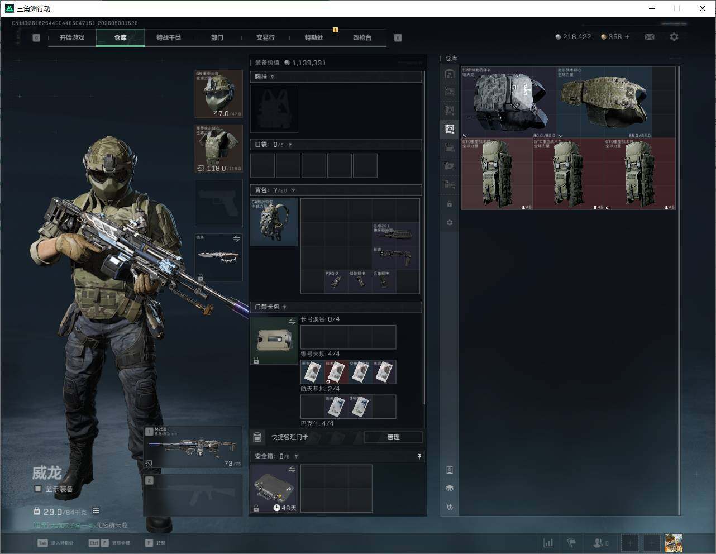Select the PEQ-2 item in the backpack

(x=336, y=281)
